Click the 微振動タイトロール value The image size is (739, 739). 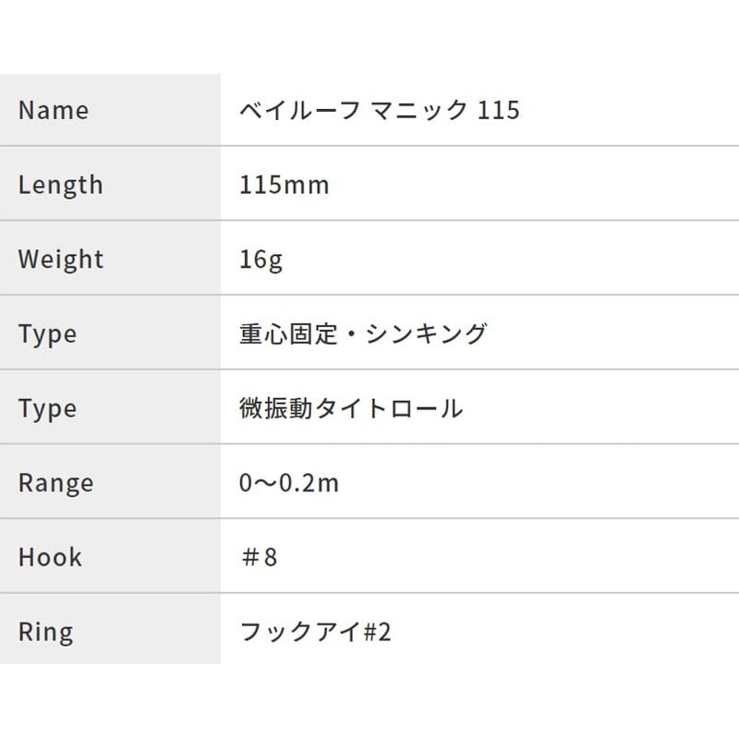(x=351, y=408)
